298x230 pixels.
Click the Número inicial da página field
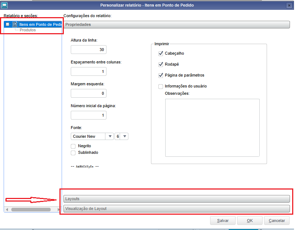pos(89,115)
